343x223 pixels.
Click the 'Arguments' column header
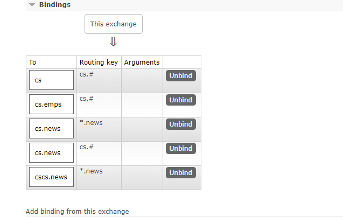142,62
